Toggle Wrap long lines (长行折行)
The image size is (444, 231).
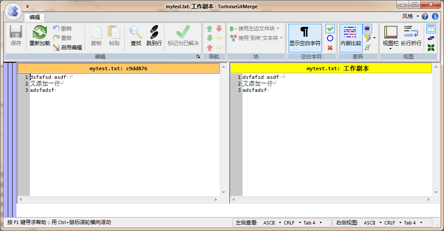click(411, 36)
